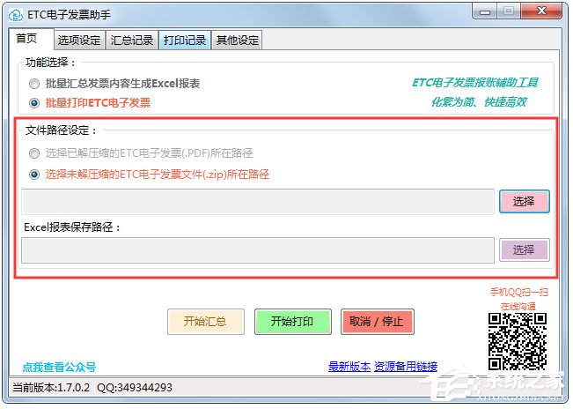Open the 选项设定 tab

point(79,40)
